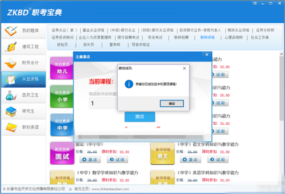Select 研究生 sidebar category
Screen dimensions: 285x194
click(x=24, y=111)
